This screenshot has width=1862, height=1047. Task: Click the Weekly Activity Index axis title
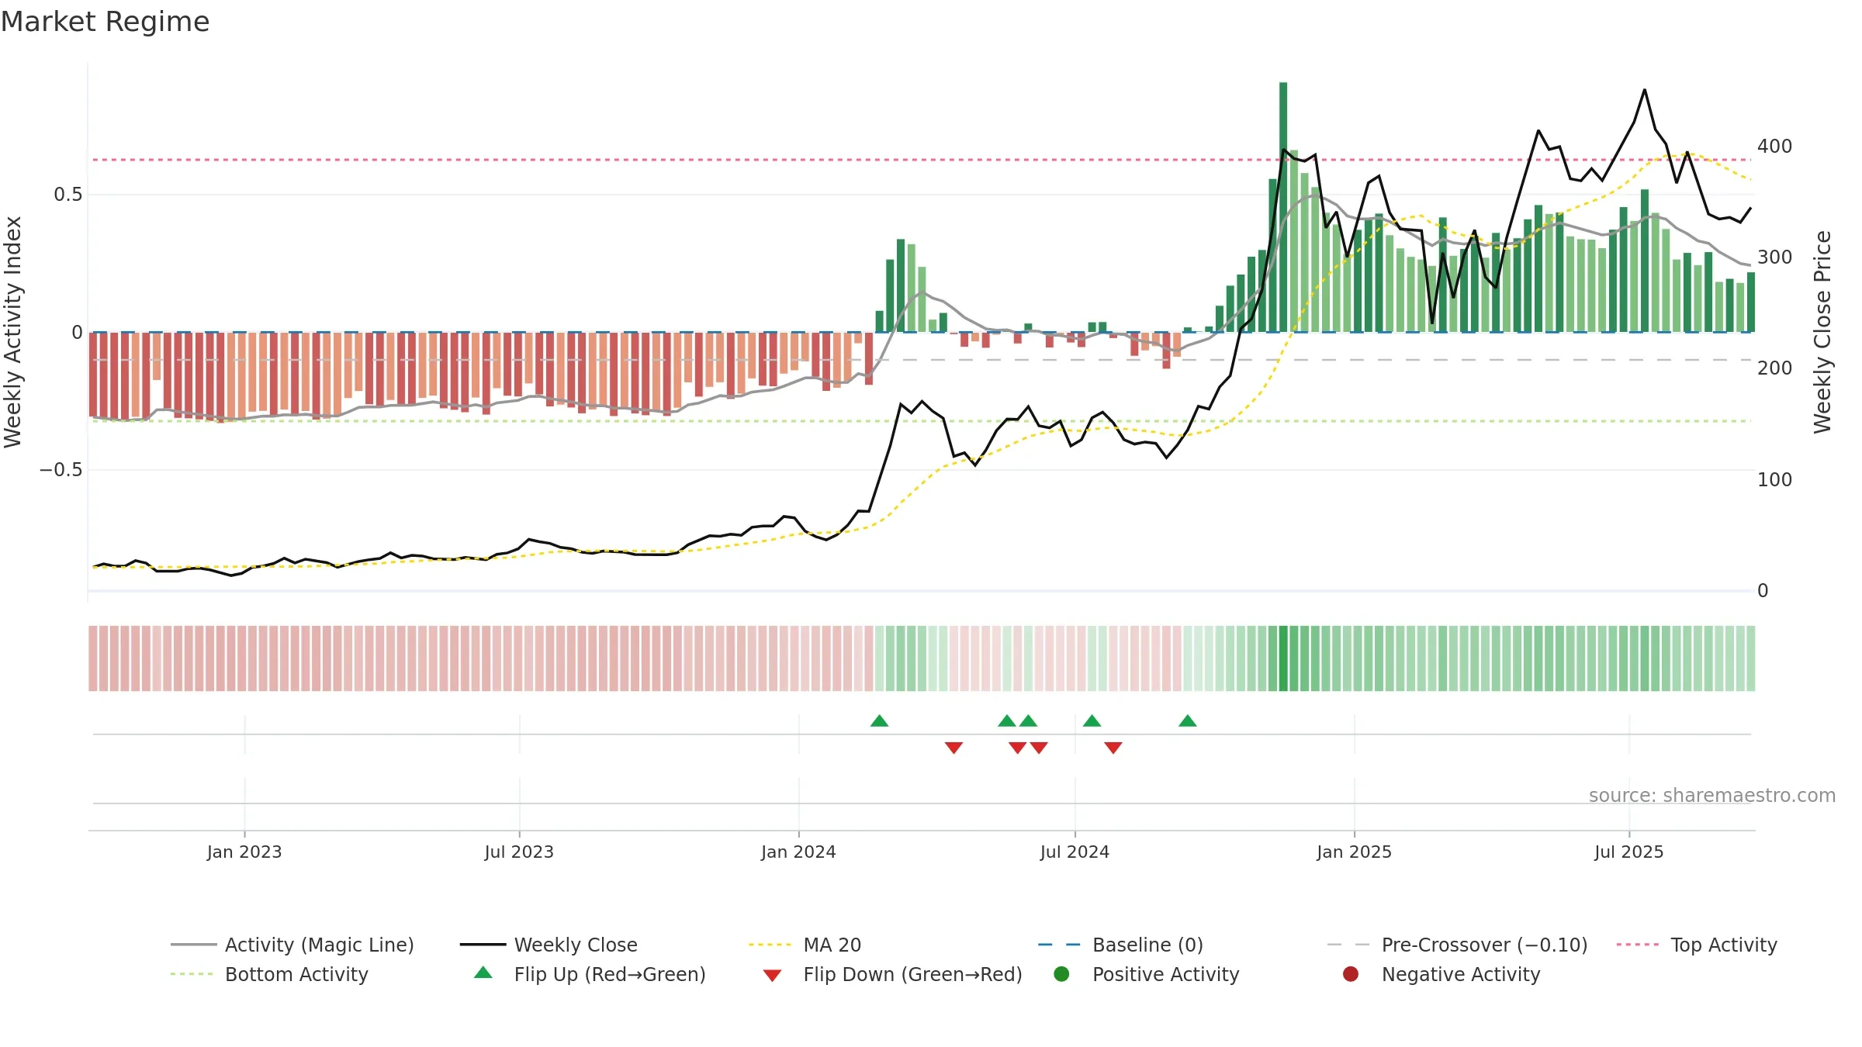pos(13,332)
